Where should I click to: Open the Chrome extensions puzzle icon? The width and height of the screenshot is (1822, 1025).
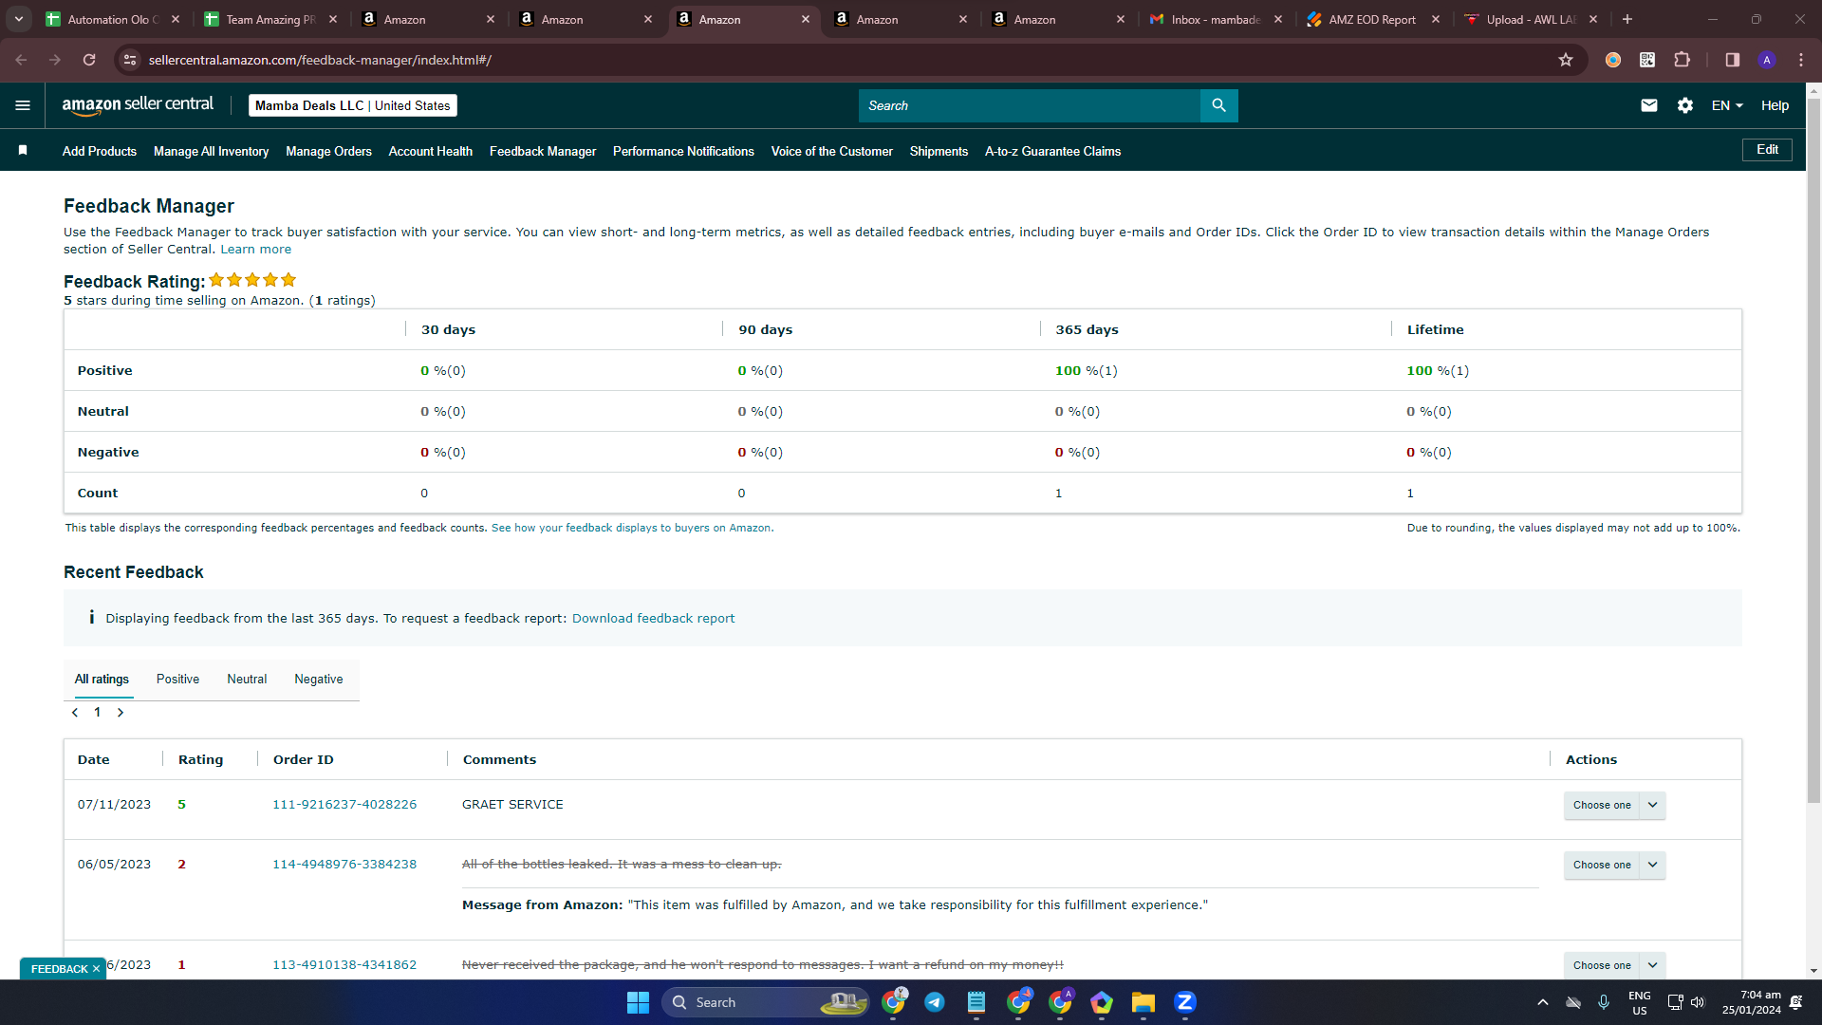(x=1682, y=60)
